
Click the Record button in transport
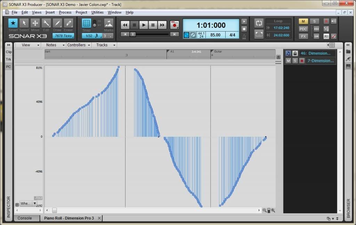click(174, 25)
